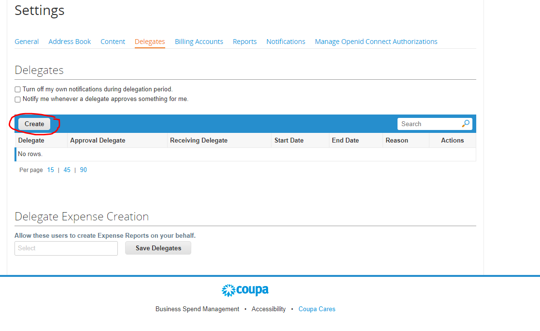The width and height of the screenshot is (540, 331).
Task: Select the Billing Accounts tab
Action: click(x=199, y=42)
